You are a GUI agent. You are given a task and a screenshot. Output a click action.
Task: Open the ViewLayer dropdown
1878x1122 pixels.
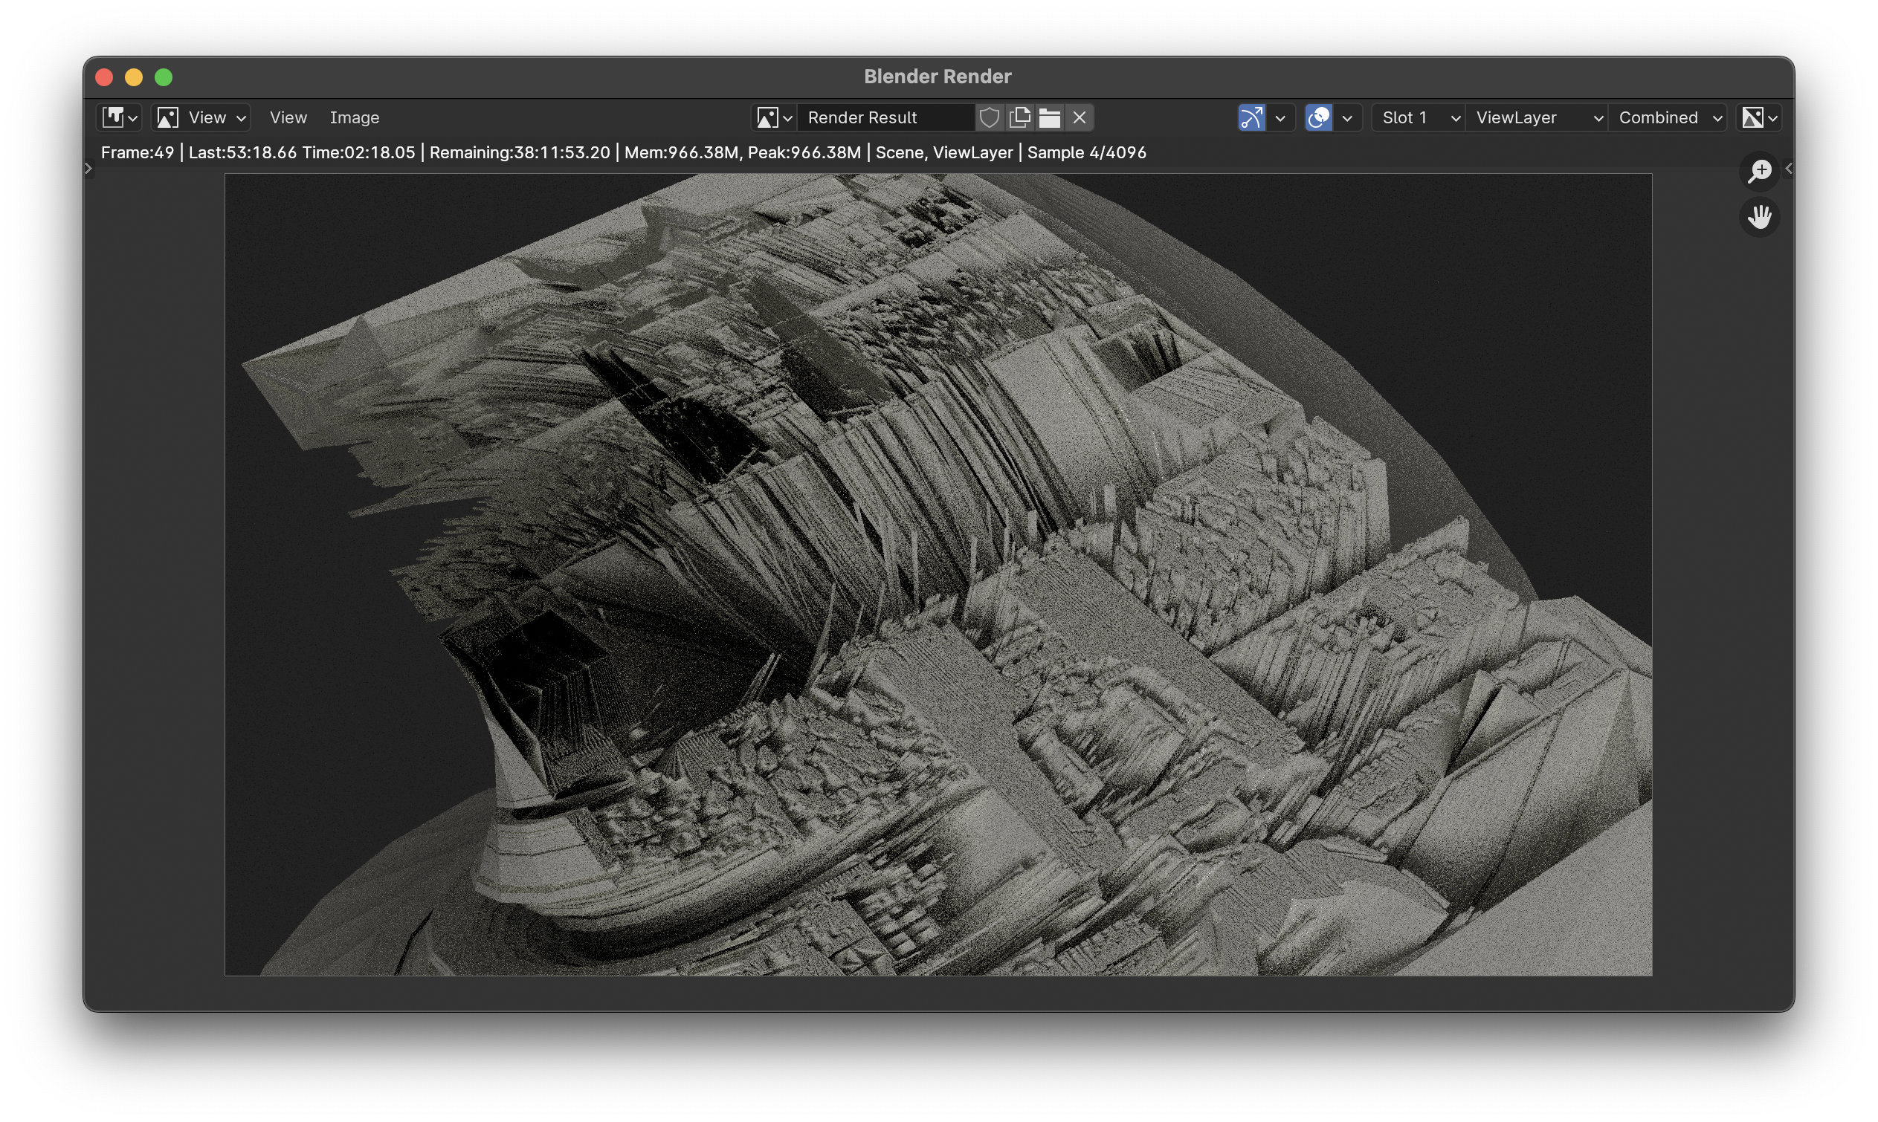coord(1537,117)
